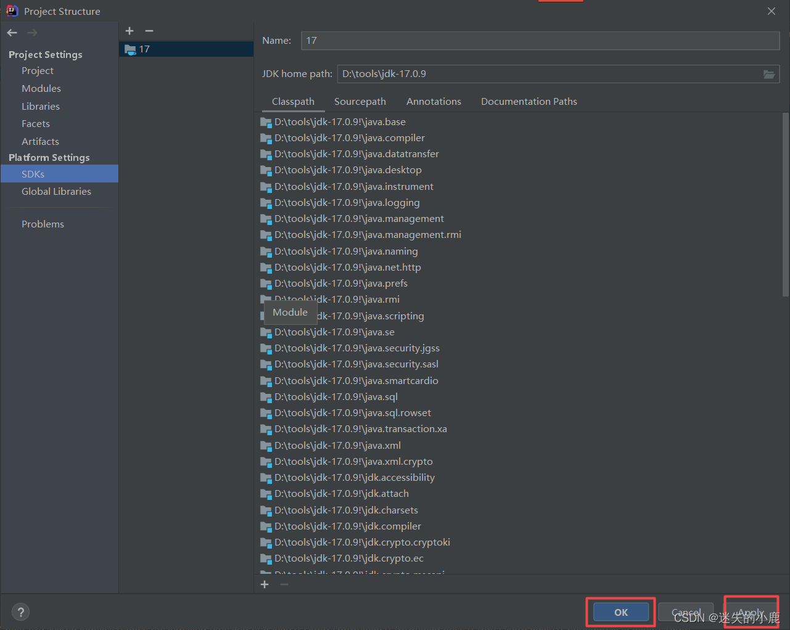
Task: Click folder icon of java.base entry
Action: tap(266, 122)
